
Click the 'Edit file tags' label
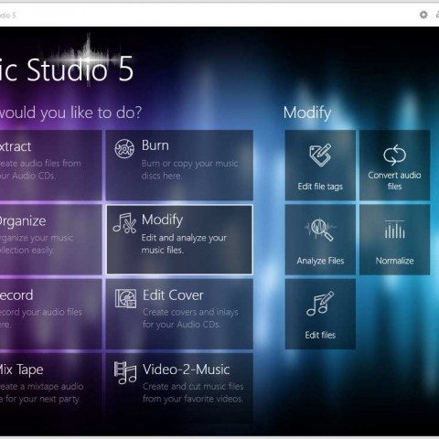click(x=320, y=187)
